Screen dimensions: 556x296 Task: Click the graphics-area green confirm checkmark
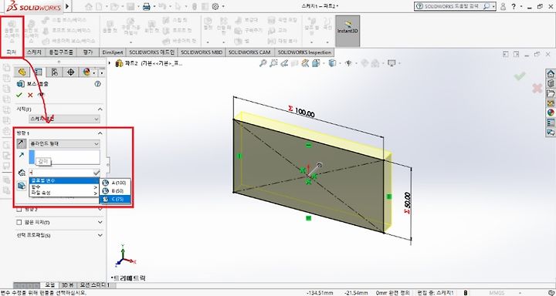pos(520,76)
